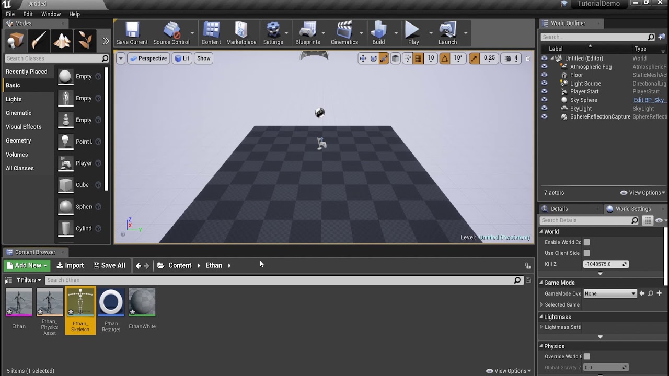Screen dimensions: 669x376
Task: Click the Search Ethan field
Action: (x=284, y=280)
